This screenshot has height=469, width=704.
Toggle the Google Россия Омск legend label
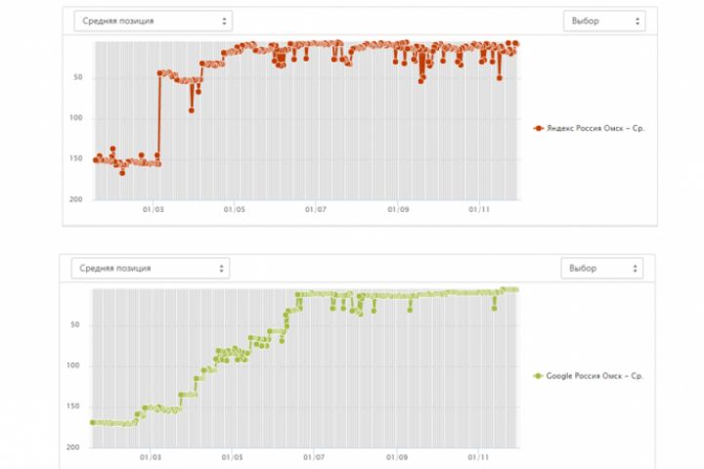(595, 375)
